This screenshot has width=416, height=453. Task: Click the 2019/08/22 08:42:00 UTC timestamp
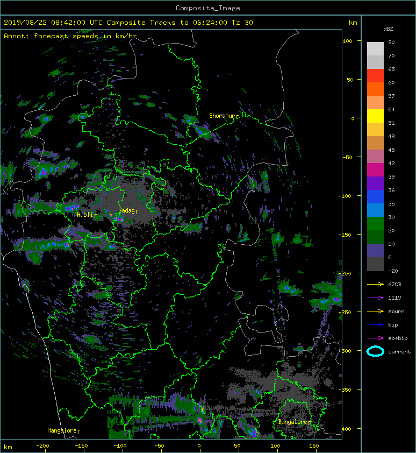[x=53, y=23]
